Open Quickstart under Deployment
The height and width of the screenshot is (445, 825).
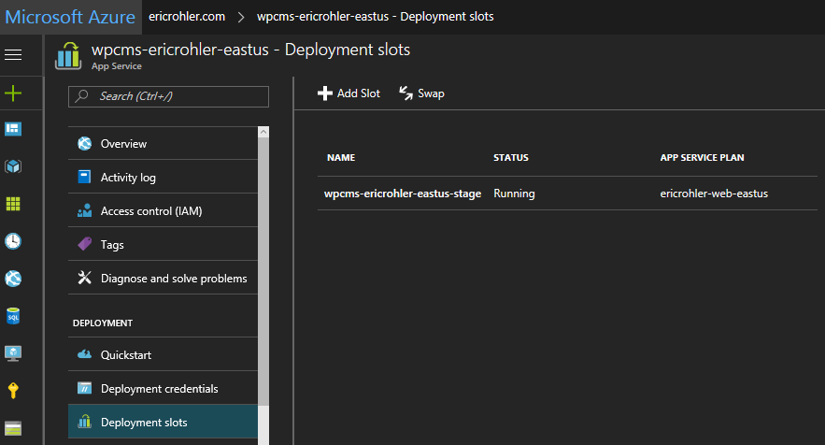pos(164,354)
